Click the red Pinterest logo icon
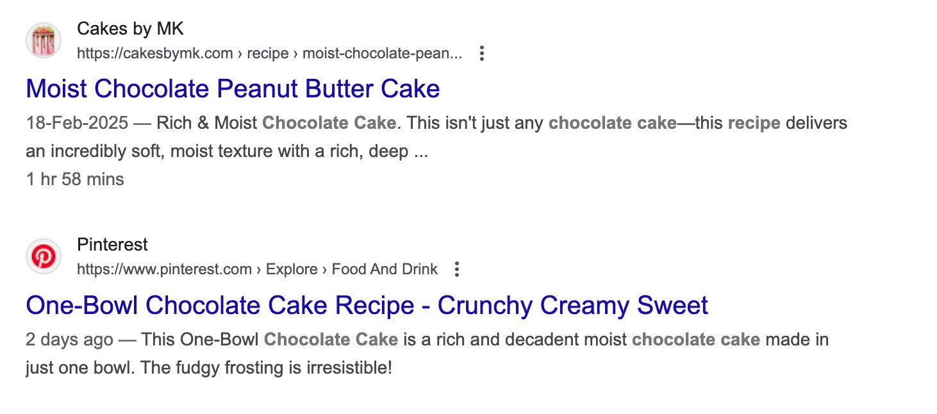937x414 pixels. tap(44, 256)
